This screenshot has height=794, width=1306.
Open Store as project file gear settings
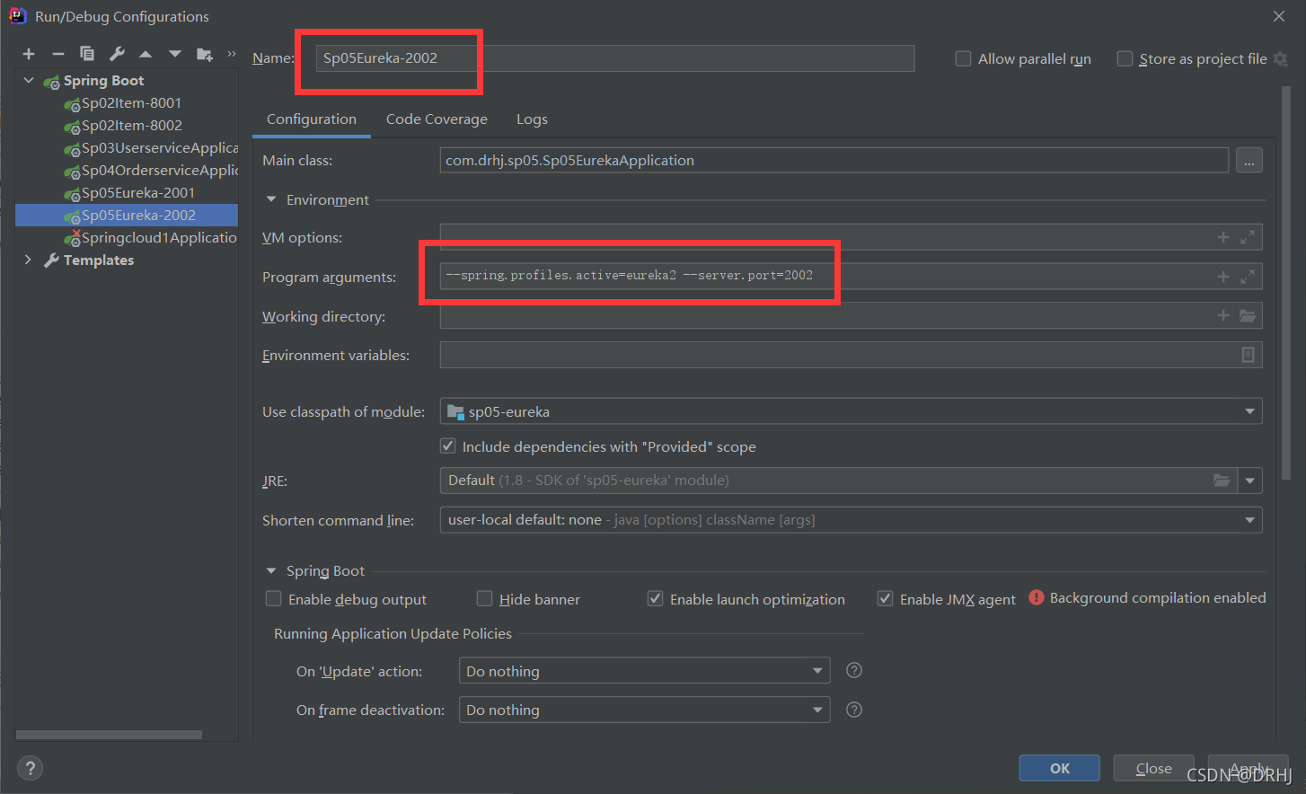(1281, 58)
